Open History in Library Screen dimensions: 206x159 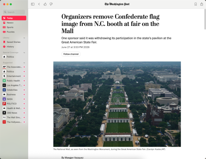(x=14, y=47)
